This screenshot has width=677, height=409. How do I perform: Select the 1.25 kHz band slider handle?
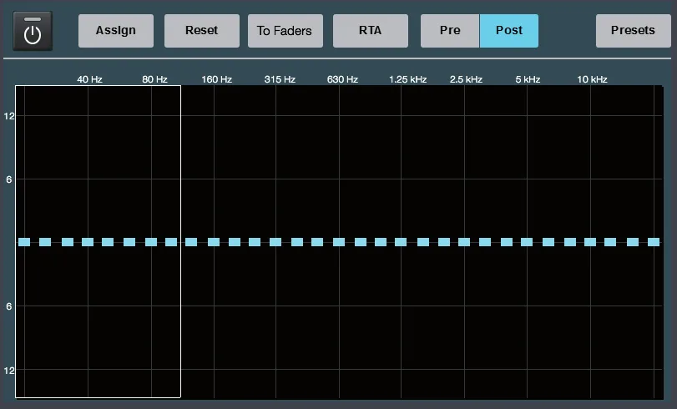point(401,242)
